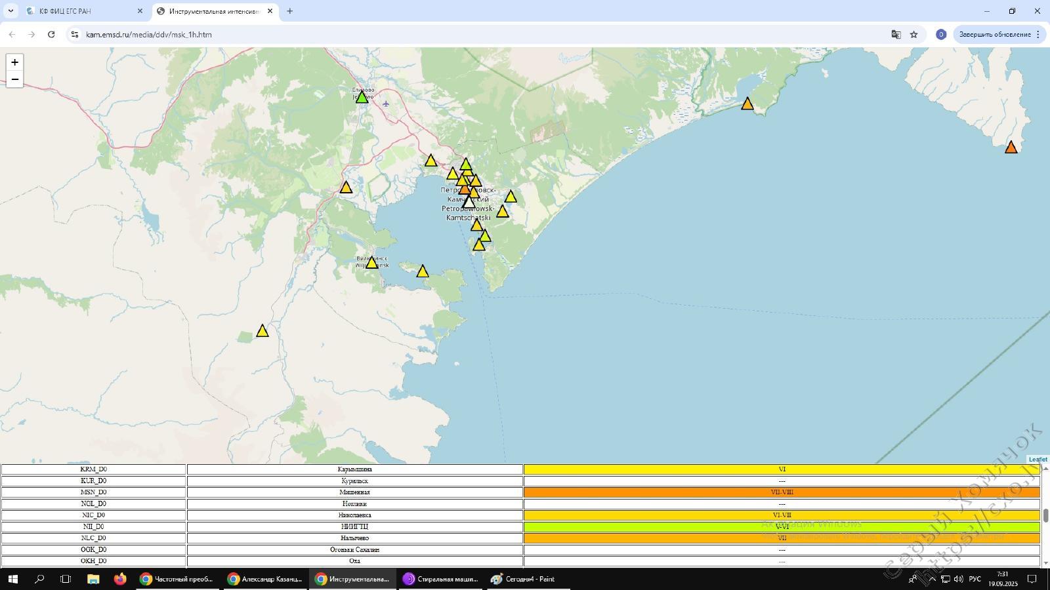
Task: Click the table scrollbar down arrow
Action: [x=1045, y=563]
